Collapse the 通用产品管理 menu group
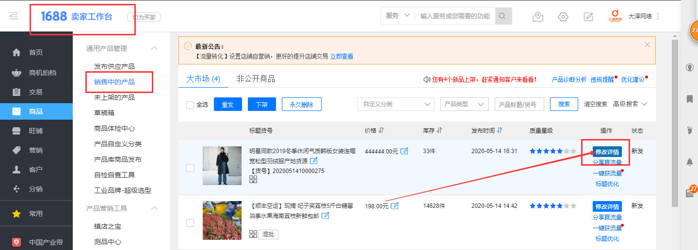 tap(154, 48)
